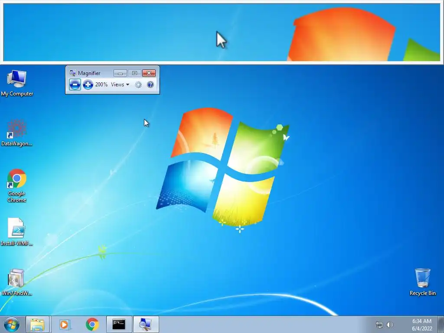Open Google Chrome from the taskbar
This screenshot has width=444, height=333.
tap(92, 324)
